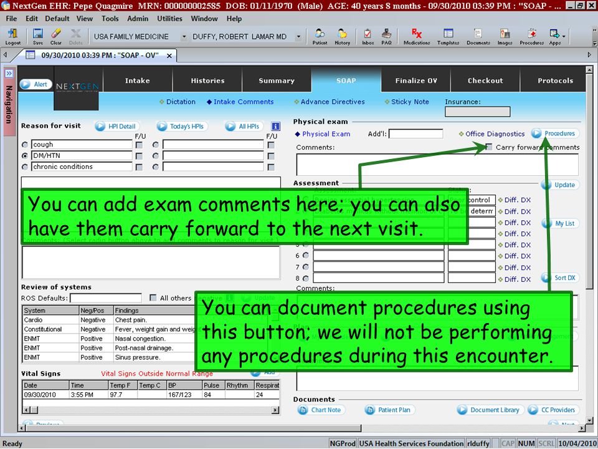The width and height of the screenshot is (598, 449).
Task: Check the F/U box for cough
Action: (139, 145)
